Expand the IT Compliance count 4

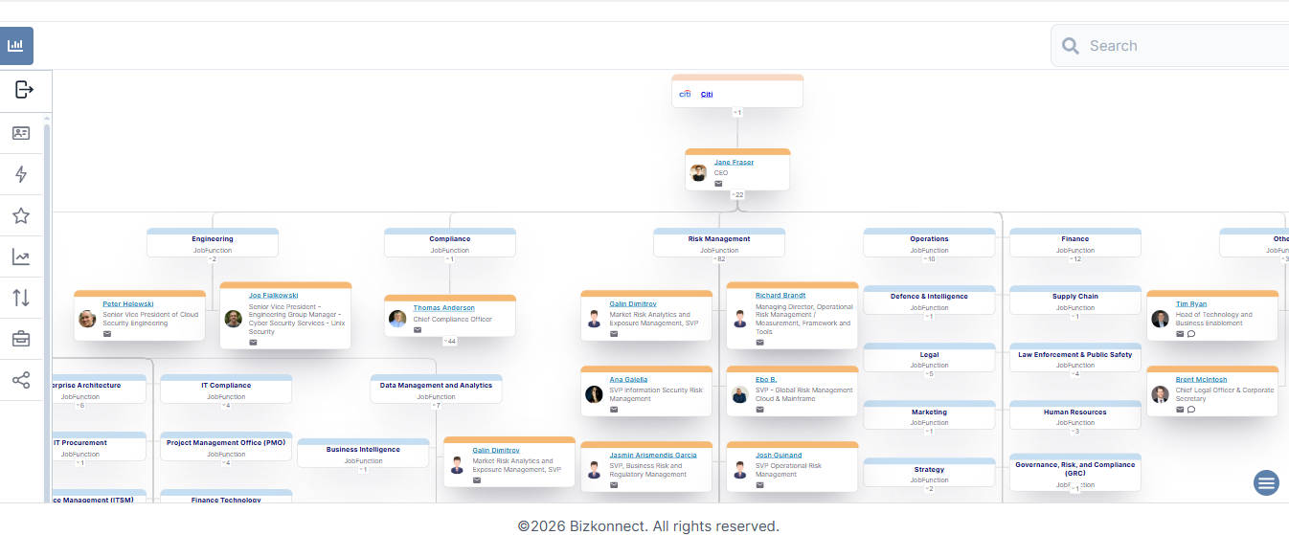coord(226,406)
